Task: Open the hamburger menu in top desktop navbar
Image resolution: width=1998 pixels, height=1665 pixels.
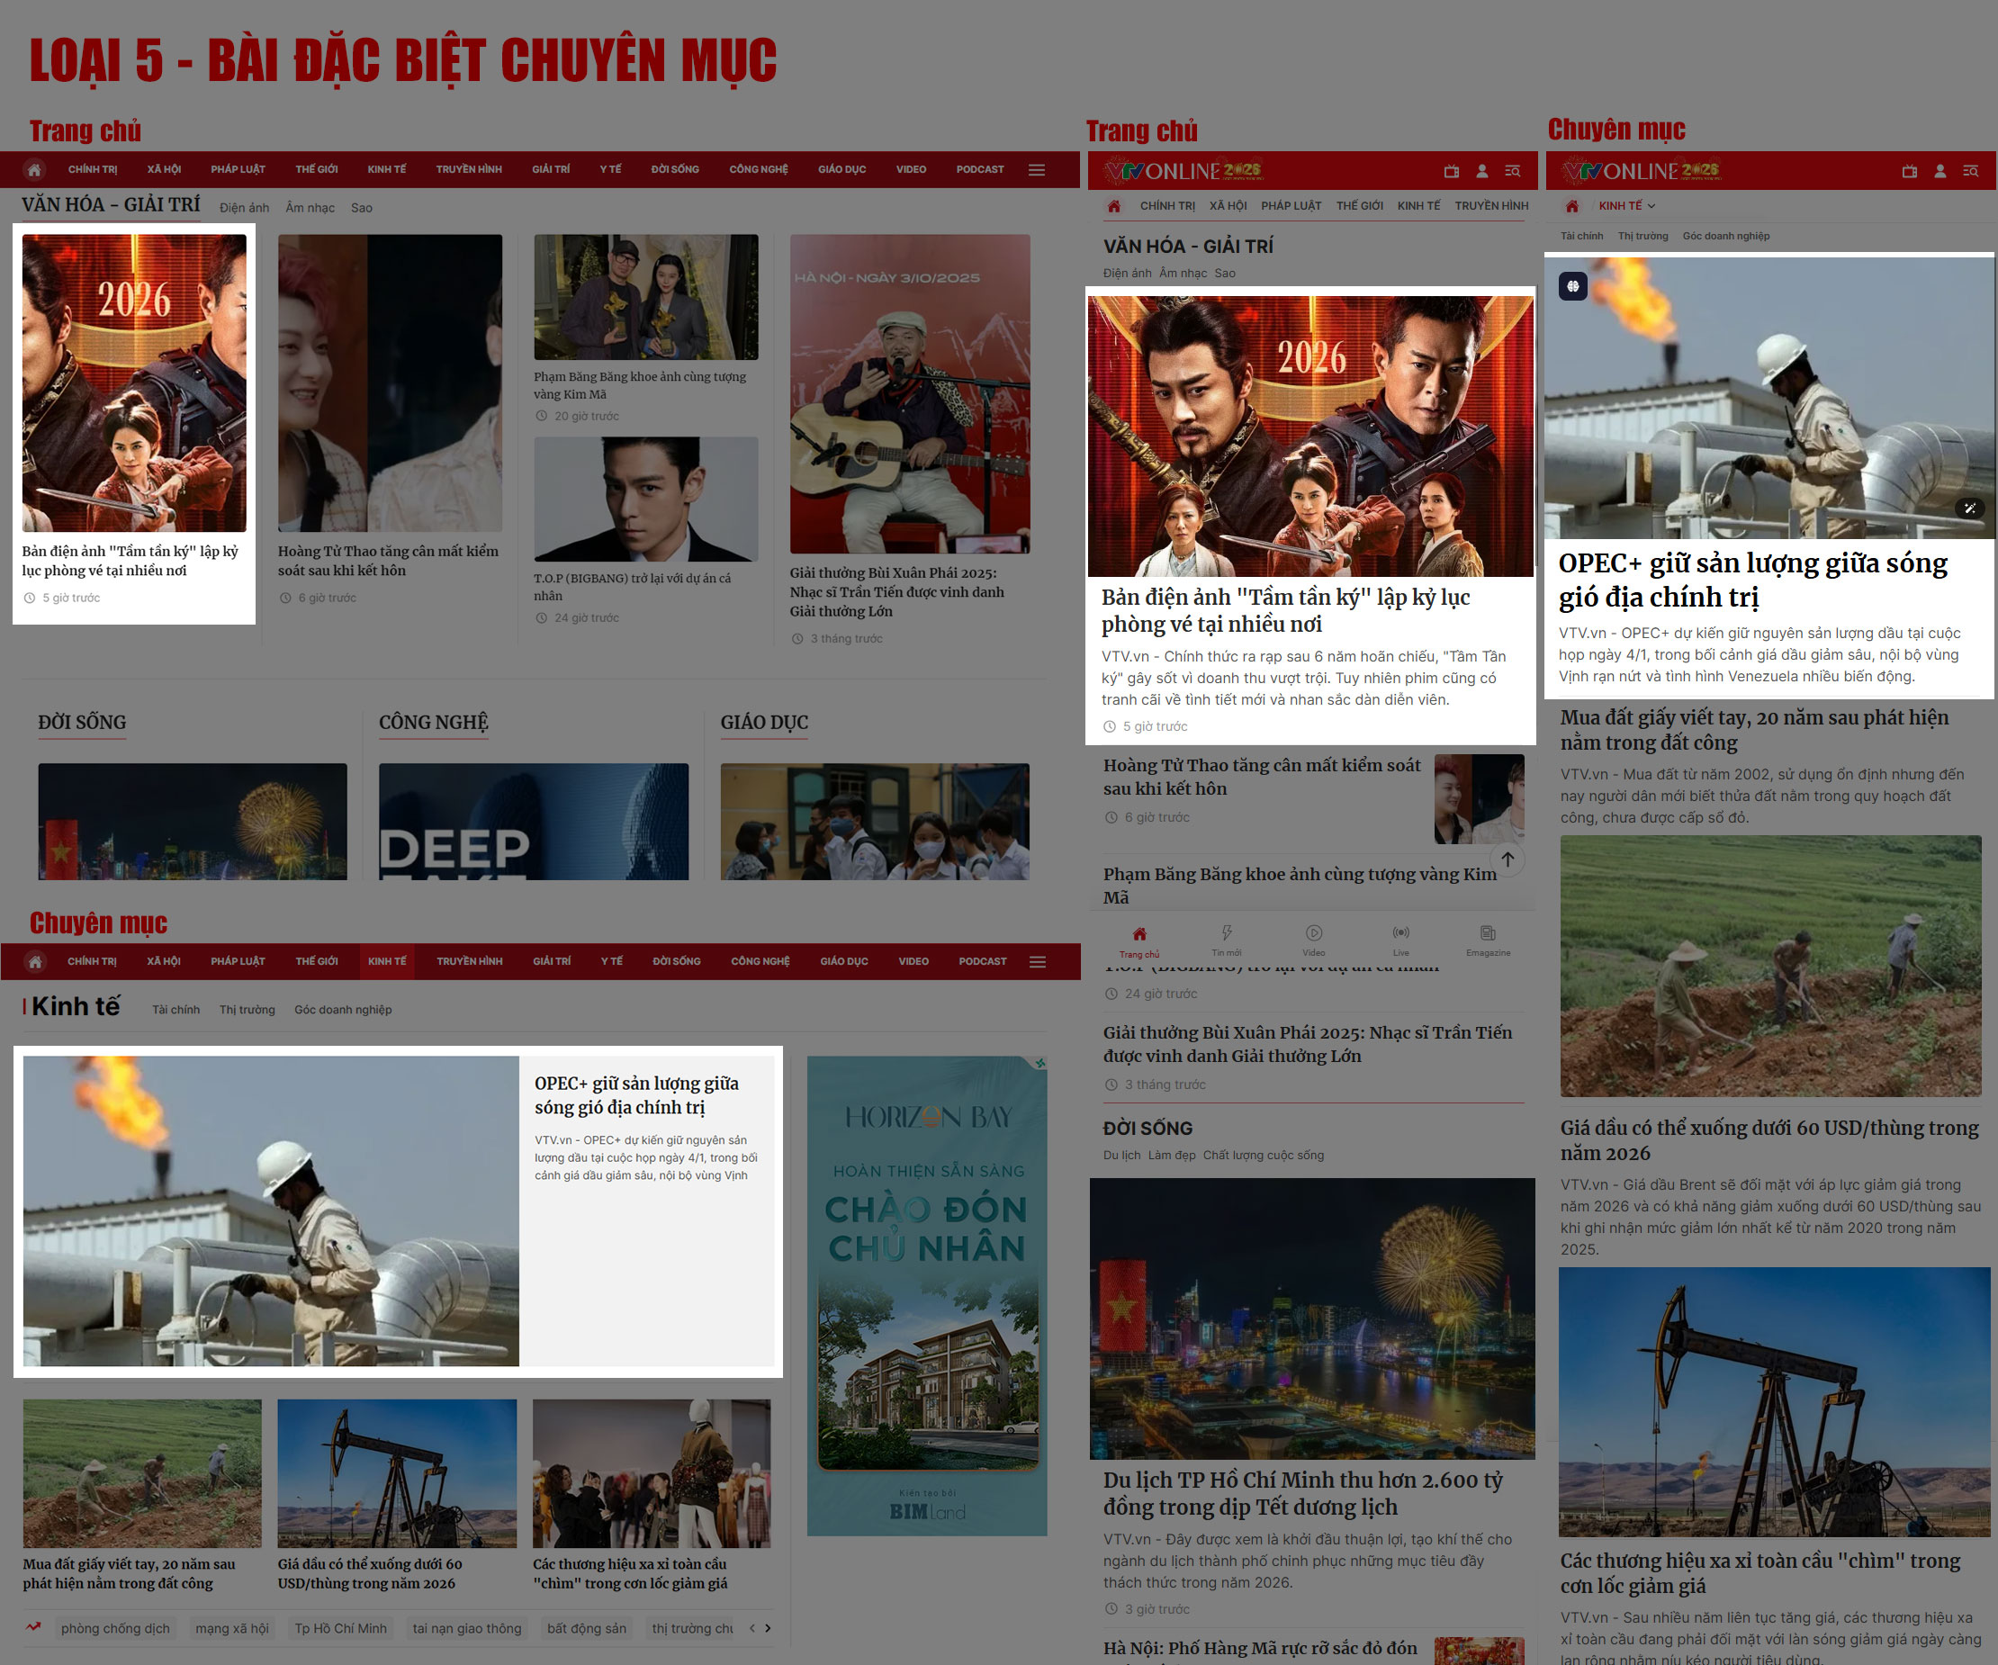Action: click(1037, 169)
